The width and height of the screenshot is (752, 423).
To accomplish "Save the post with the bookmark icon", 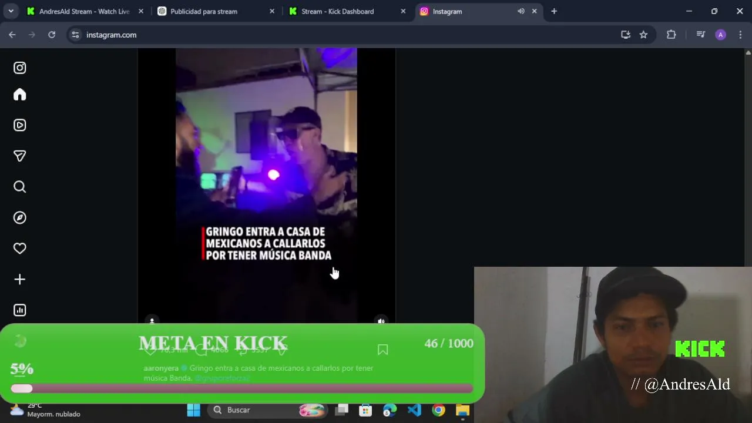I will [382, 350].
